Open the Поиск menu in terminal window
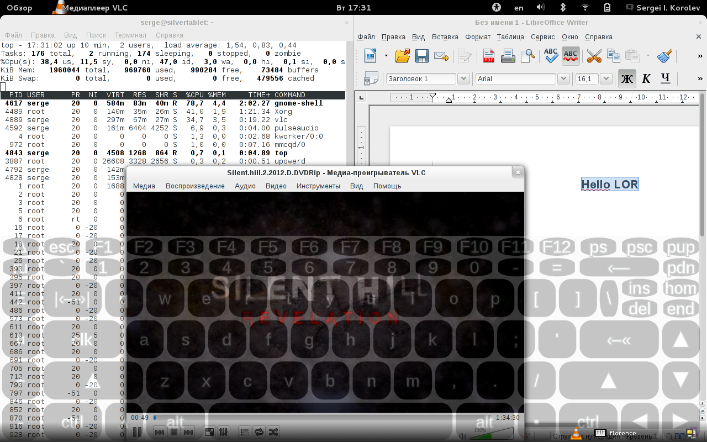This screenshot has height=442, width=707. [96, 35]
